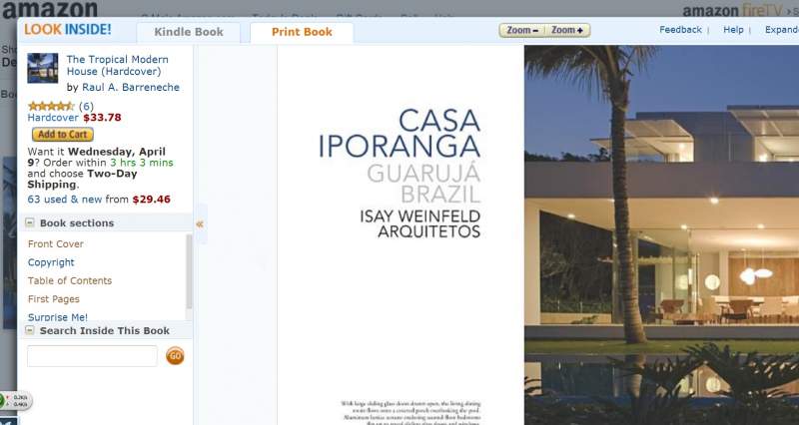Click the $33.78 hardcover price
The width and height of the screenshot is (799, 425).
pos(102,118)
